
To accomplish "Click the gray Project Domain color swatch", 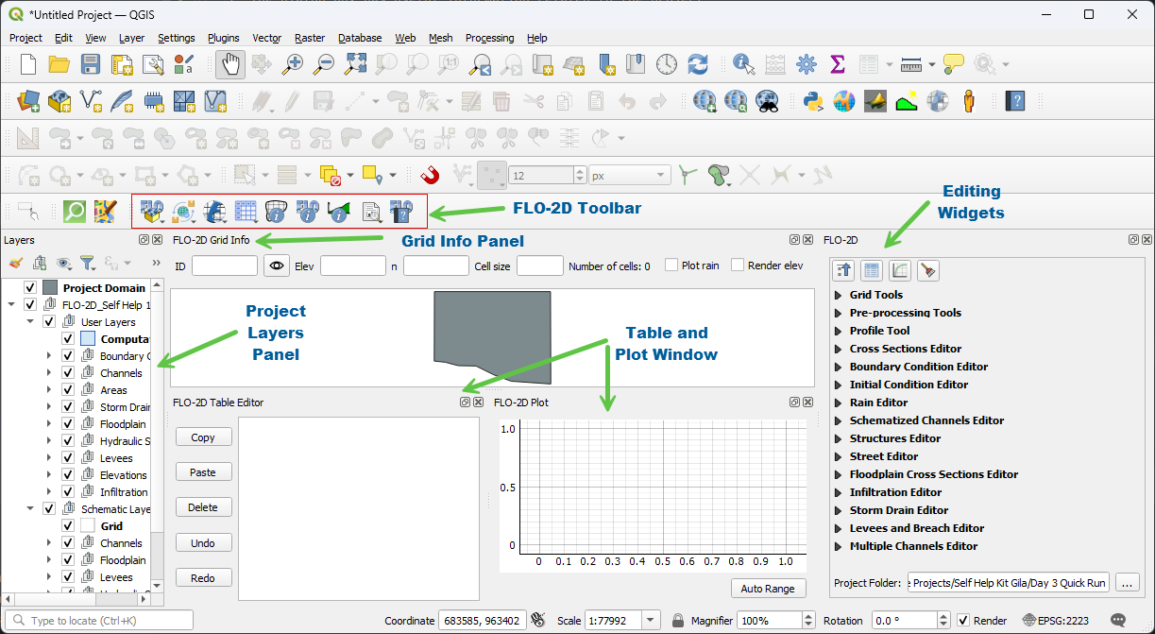I will point(50,288).
